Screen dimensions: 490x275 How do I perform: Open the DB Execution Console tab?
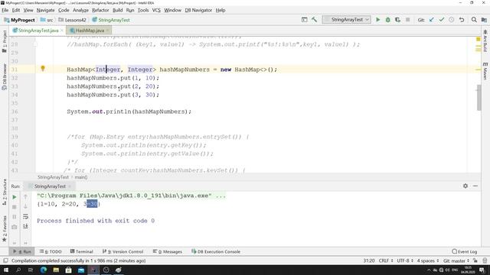[216, 251]
